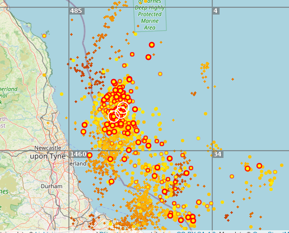
Task: Select the rightmost large red strike marker, east of grid 34
Action: (259, 166)
